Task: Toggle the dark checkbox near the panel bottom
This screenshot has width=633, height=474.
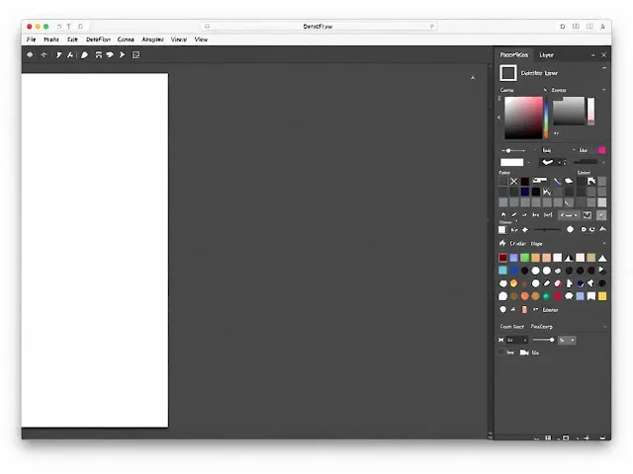Action: [x=501, y=352]
